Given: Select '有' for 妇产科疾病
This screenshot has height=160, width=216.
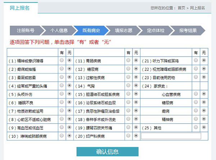Looking at the screenshot, I should (x=129, y=136).
